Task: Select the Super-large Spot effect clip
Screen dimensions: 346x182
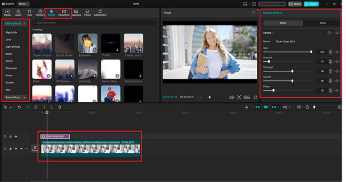Action: [55, 136]
